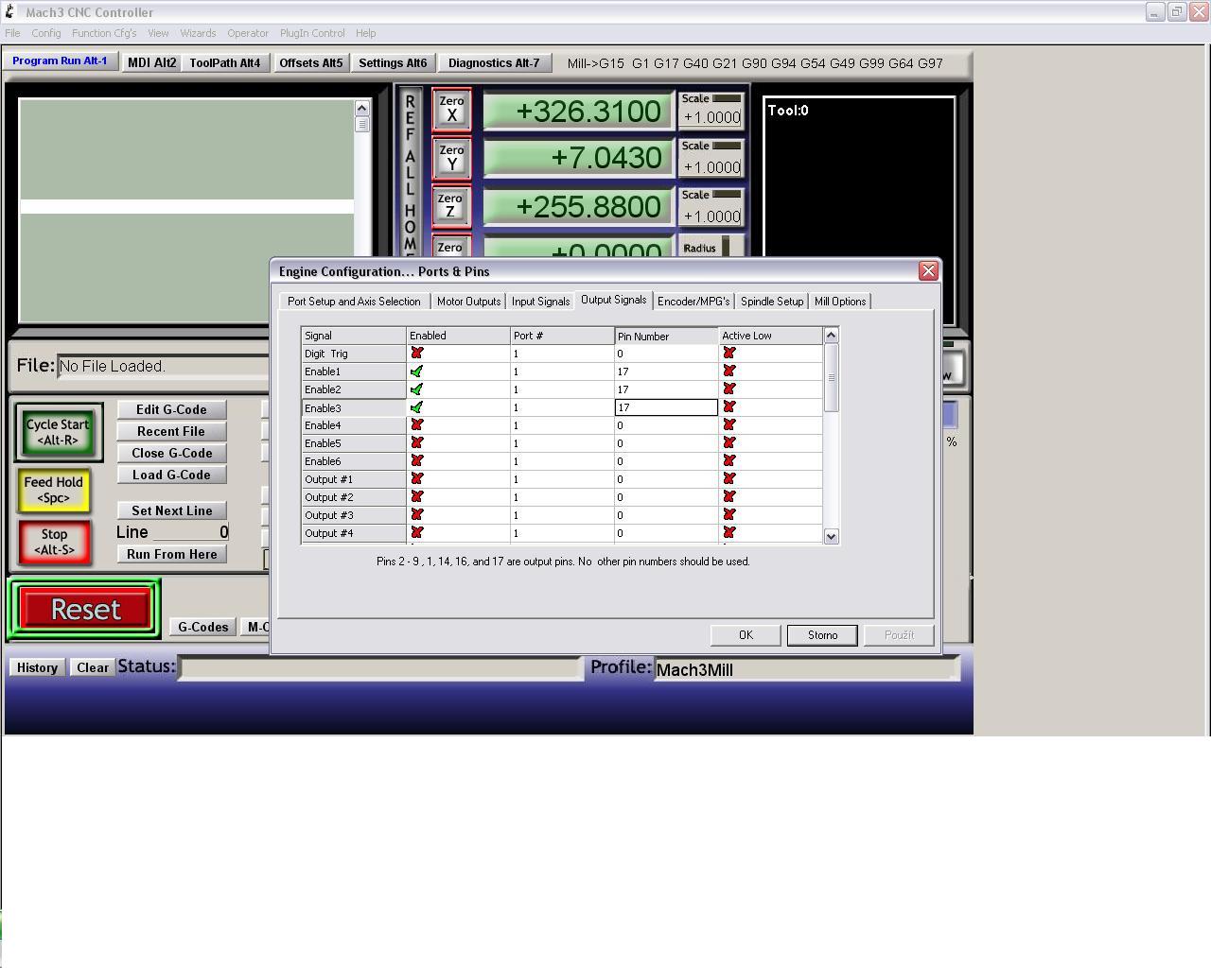Image resolution: width=1211 pixels, height=968 pixels.
Task: Switch to Program Run Alt-1 screen
Action: click(60, 61)
